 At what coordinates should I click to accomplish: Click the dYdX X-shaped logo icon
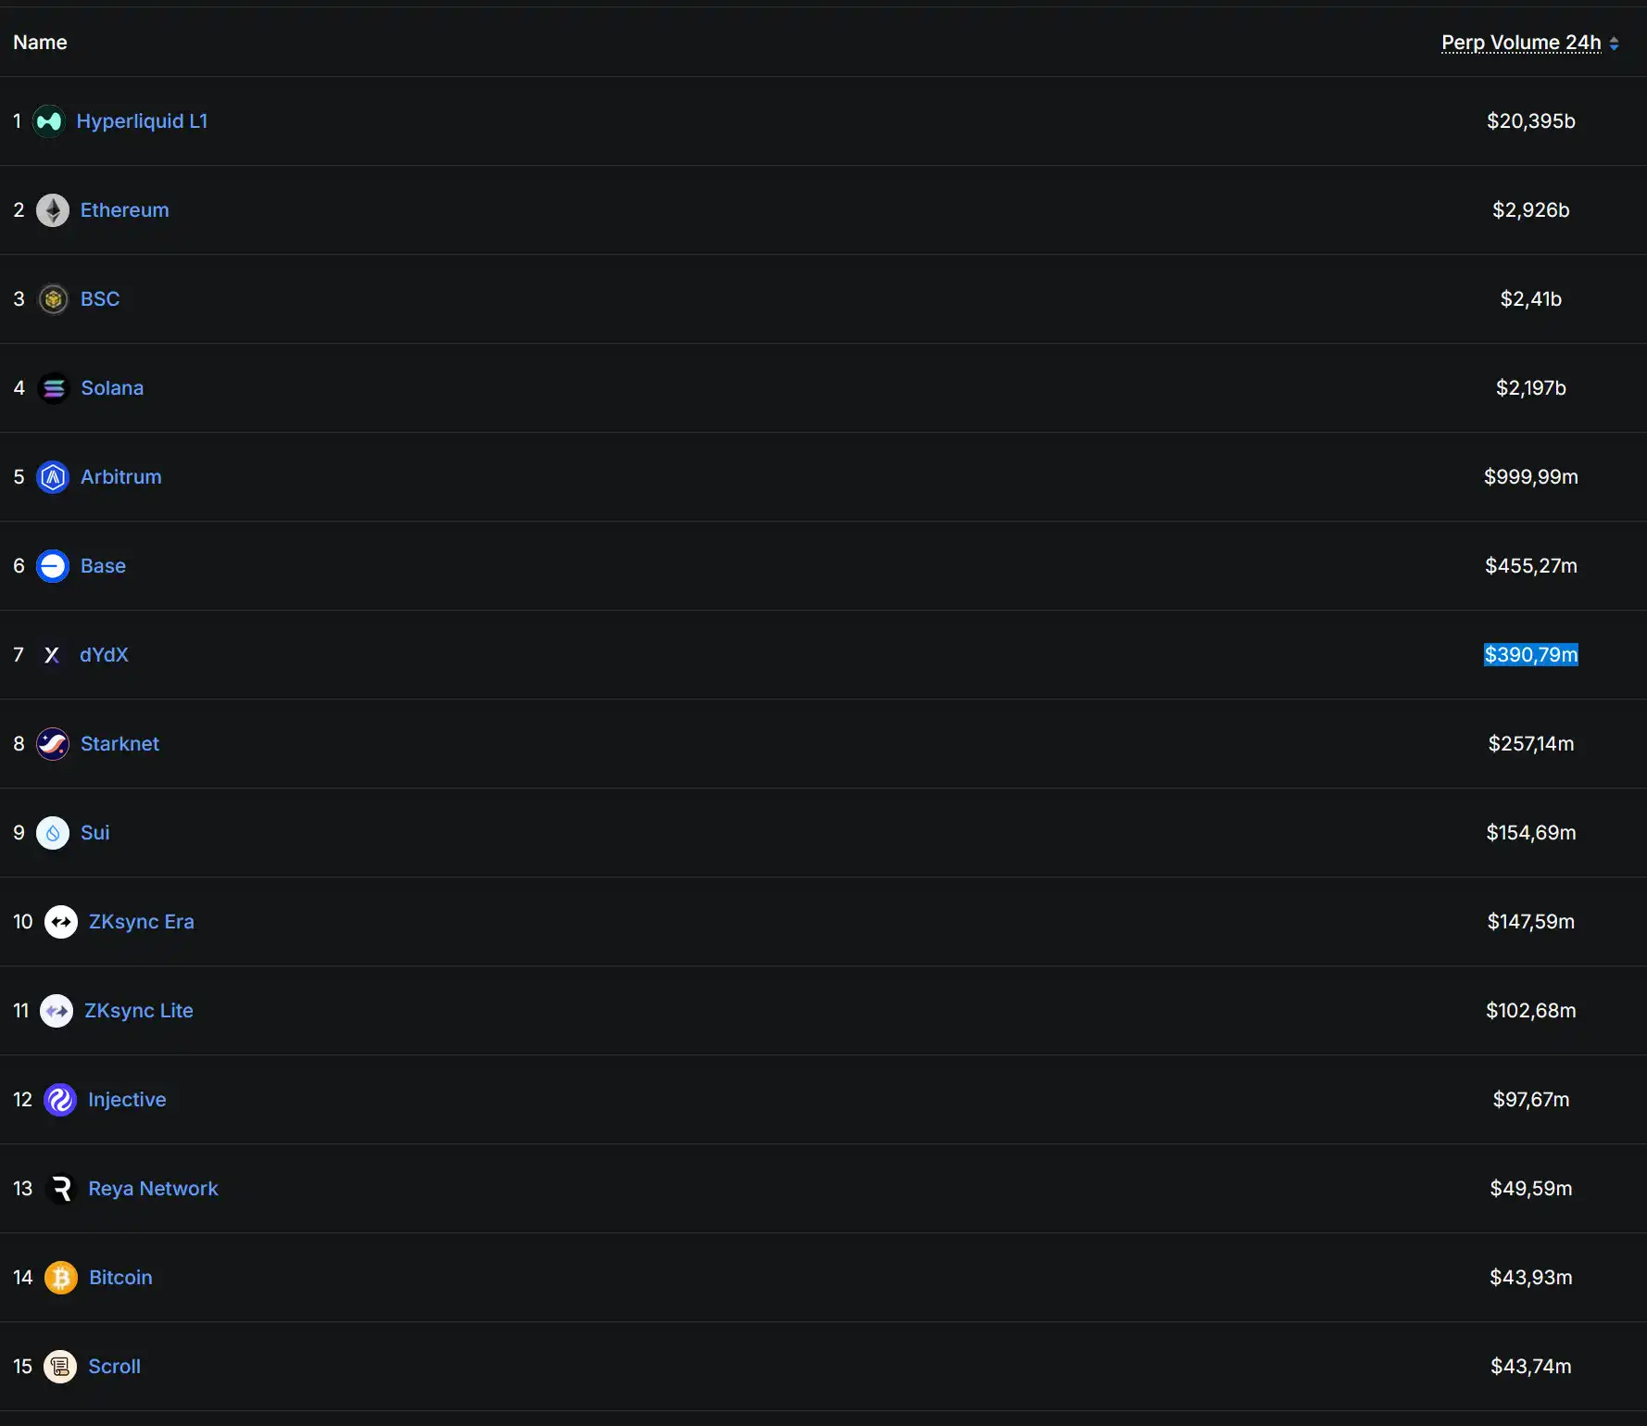coord(52,655)
